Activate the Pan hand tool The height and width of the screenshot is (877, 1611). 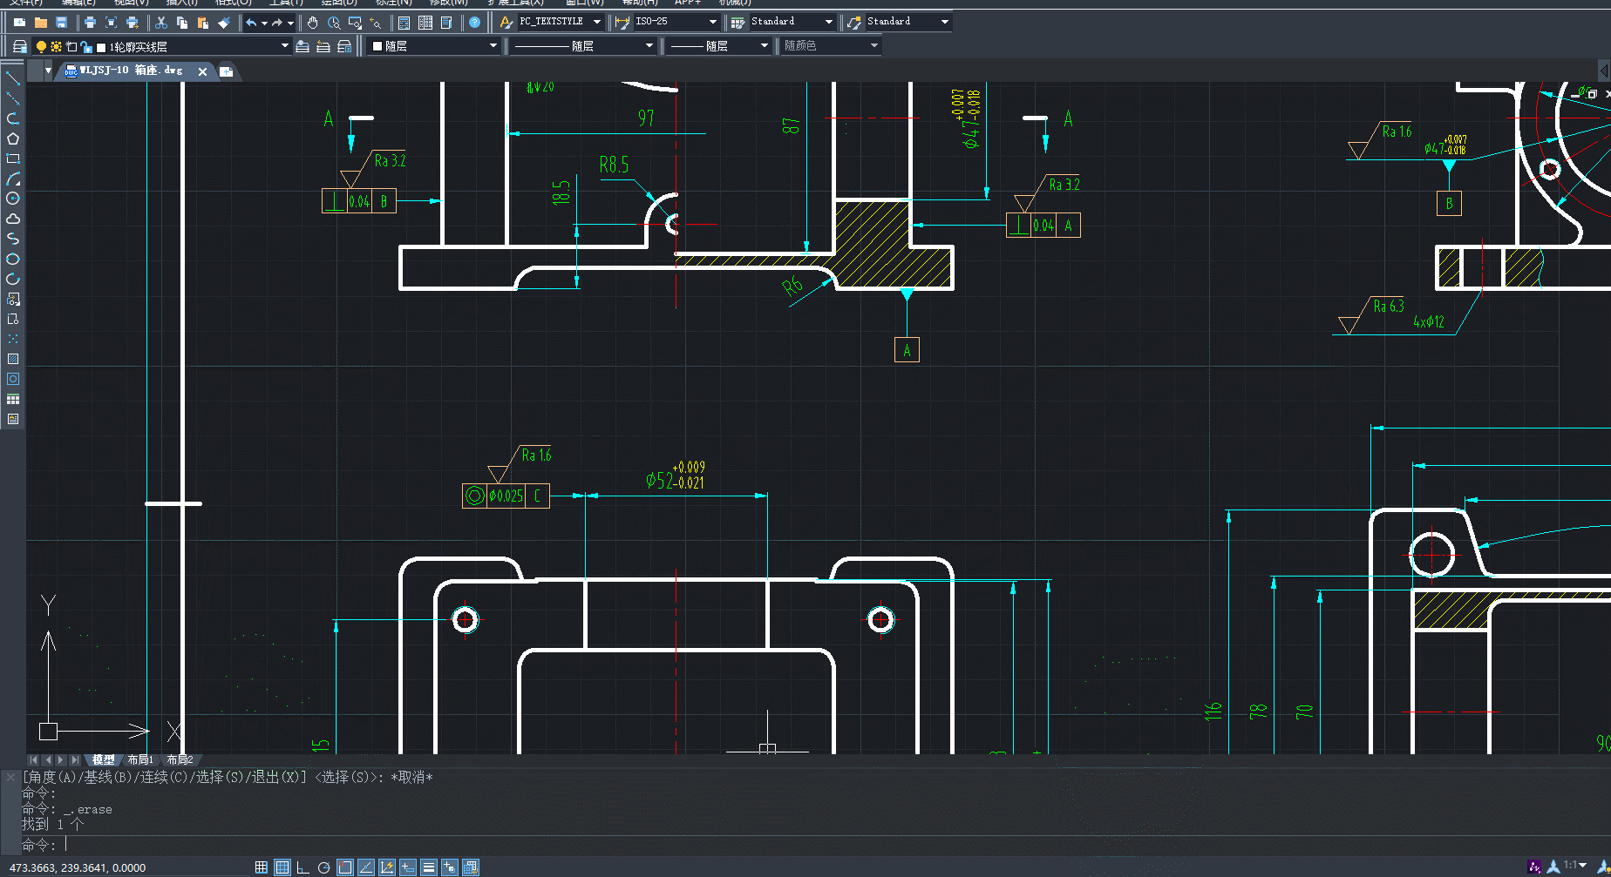[312, 22]
